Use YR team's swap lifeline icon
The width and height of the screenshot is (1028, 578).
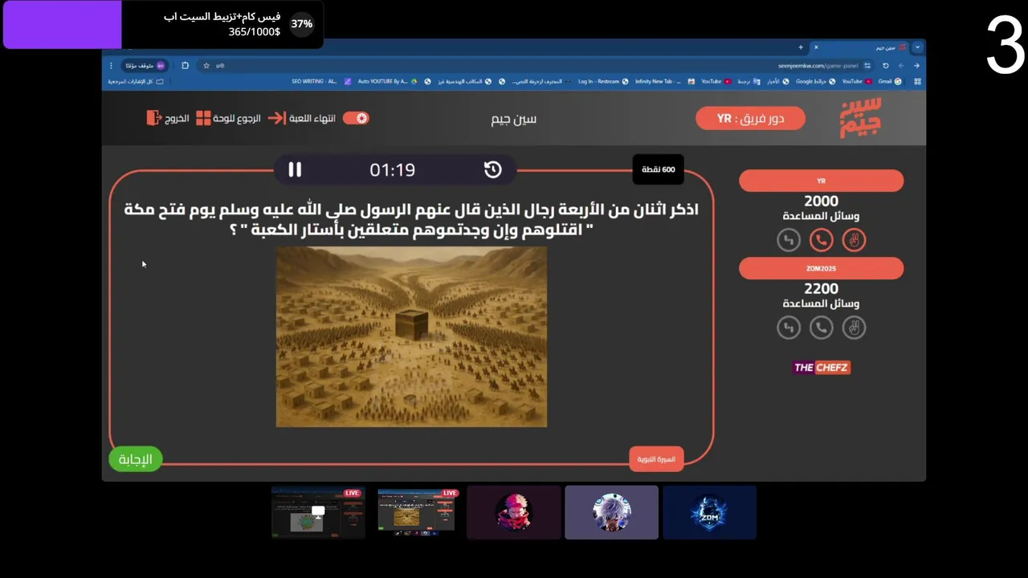point(789,240)
